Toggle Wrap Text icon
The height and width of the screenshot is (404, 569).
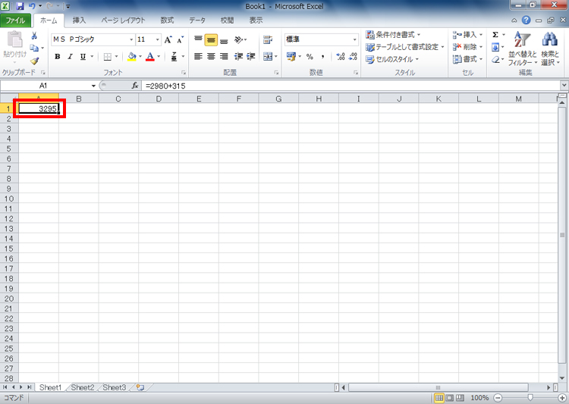tap(268, 39)
